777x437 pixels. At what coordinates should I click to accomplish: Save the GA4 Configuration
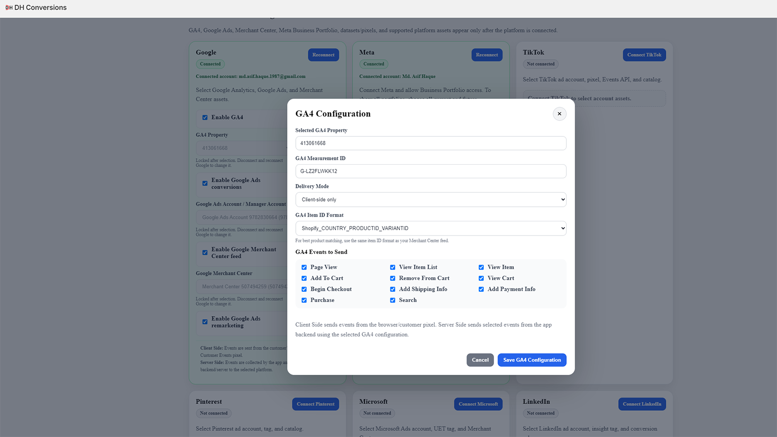(x=532, y=360)
